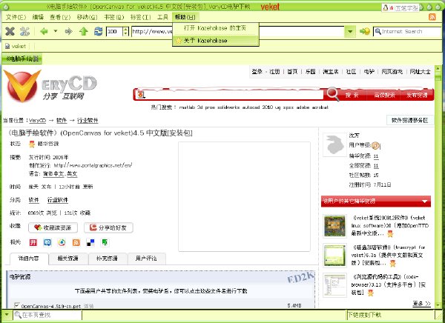Viewport: 445px width, 323px height.
Task: Select the 《电脑手绘 browser tab
Action: tap(22, 59)
